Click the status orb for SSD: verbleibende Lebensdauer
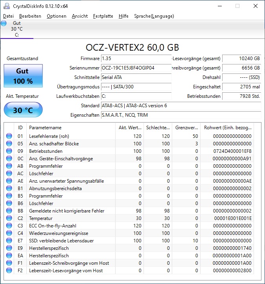This screenshot has width=265, height=284. [x=9, y=240]
